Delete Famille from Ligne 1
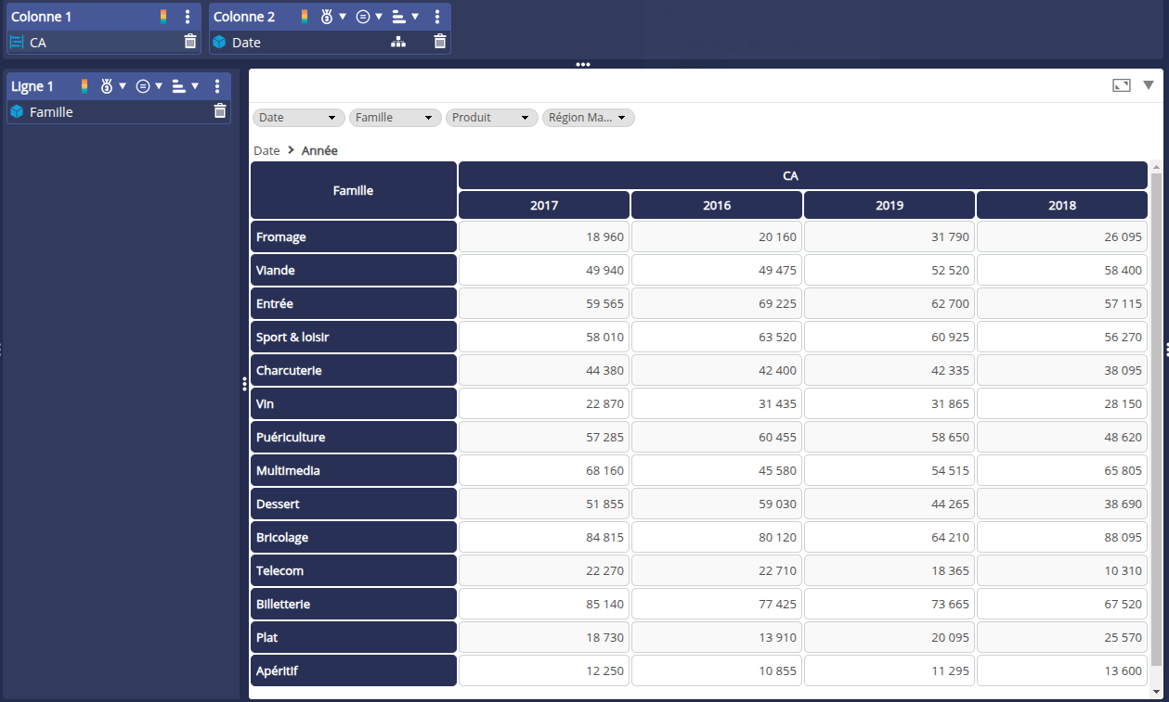The image size is (1169, 702). click(x=220, y=111)
